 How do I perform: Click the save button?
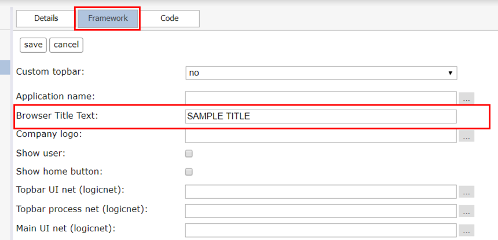[34, 45]
